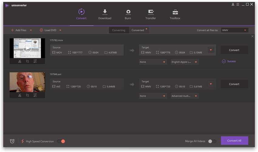258x152 pixels.
Task: Go to the Transfer section
Action: pyautogui.click(x=151, y=14)
